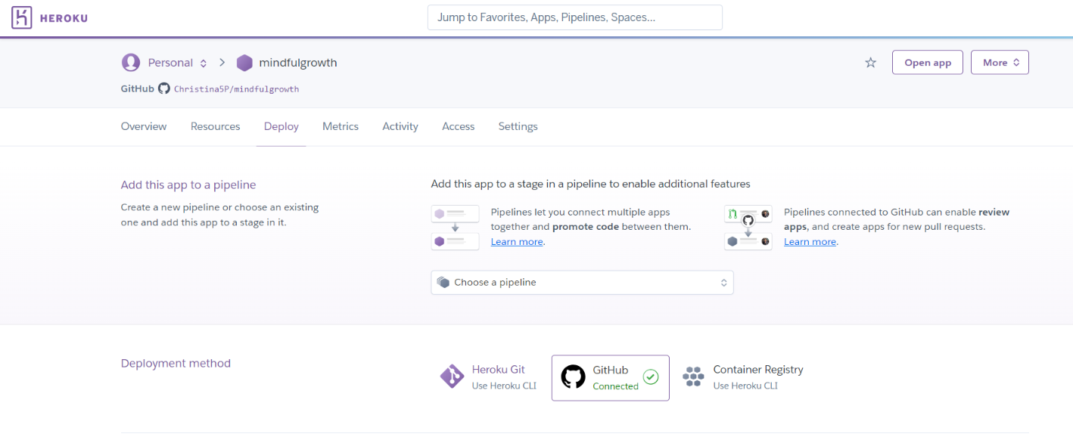The width and height of the screenshot is (1073, 440).
Task: Click the Heroku logo icon
Action: 22,17
